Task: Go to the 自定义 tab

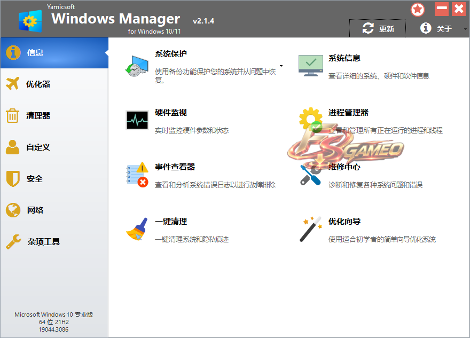Action: pyautogui.click(x=54, y=147)
